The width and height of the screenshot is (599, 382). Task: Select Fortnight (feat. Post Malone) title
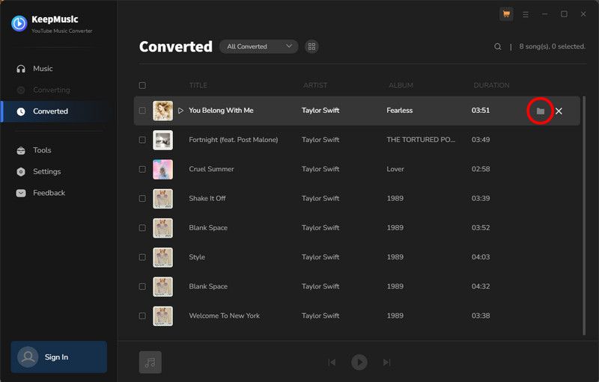(234, 140)
